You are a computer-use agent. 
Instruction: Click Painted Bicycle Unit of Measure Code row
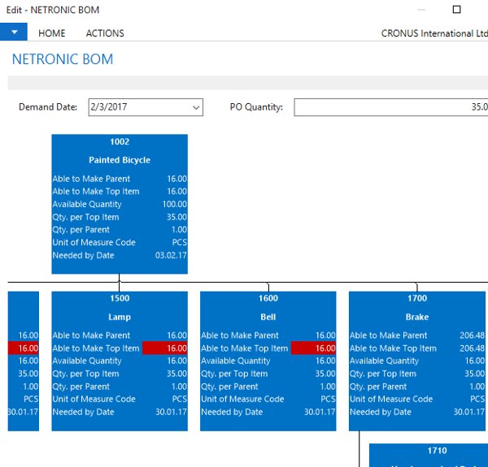120,243
